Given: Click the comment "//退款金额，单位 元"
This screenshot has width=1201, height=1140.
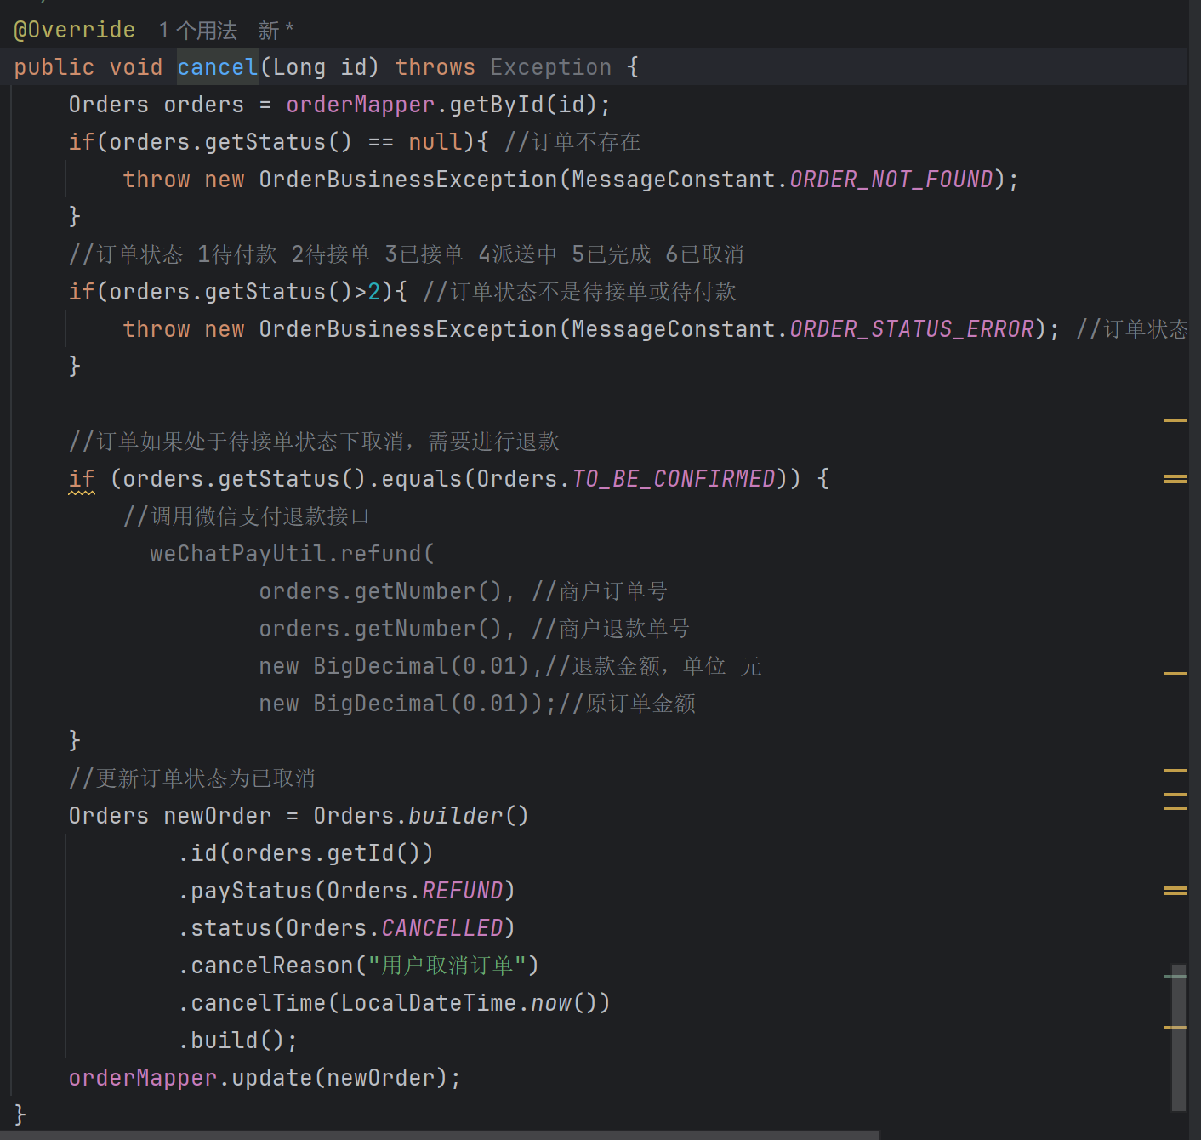Looking at the screenshot, I should point(653,666).
